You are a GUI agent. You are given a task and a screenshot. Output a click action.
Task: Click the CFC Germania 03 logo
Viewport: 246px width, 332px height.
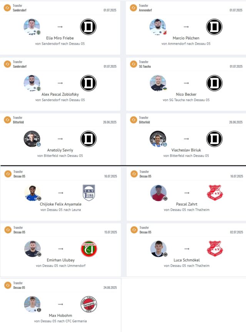point(89,304)
